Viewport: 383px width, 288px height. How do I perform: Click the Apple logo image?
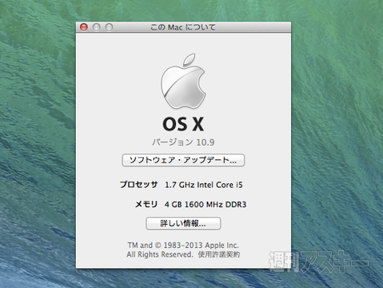pos(183,82)
